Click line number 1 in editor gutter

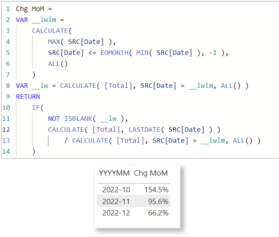pyautogui.click(x=8, y=9)
